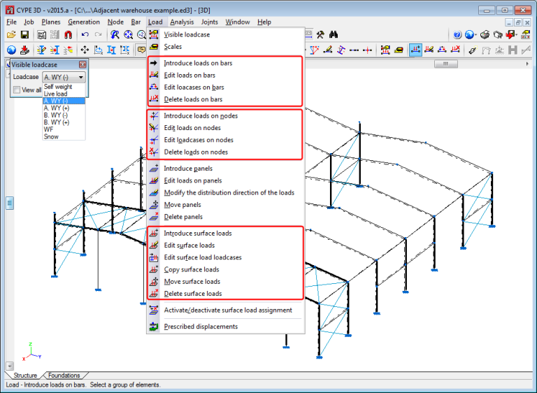
Task: Choose B. WY (+) loadcase option
Action: click(64, 122)
